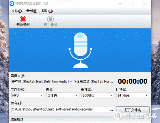
Task: Click the 比特率: label
Action: coord(122,90)
